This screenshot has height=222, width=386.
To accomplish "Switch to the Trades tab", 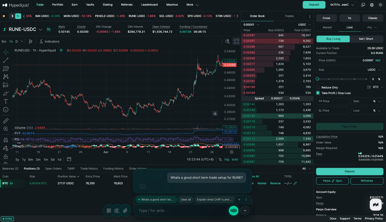I will click(x=289, y=16).
